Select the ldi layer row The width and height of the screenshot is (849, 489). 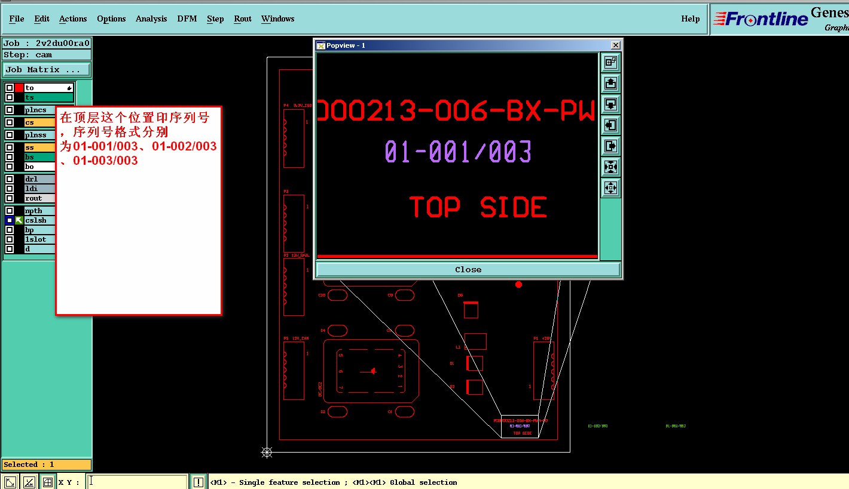tap(40, 189)
